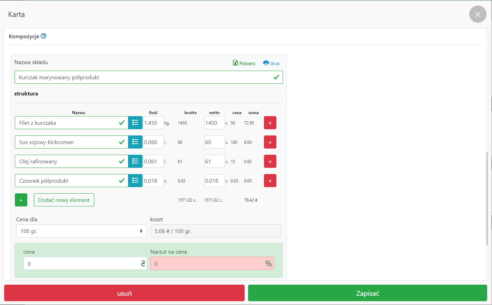Open ingredient list for Czosnek półprodukt
Image resolution: width=492 pixels, height=305 pixels.
(x=135, y=181)
